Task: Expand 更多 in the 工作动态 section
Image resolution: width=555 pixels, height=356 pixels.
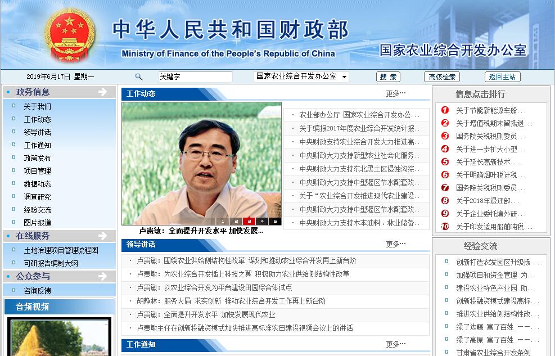Action: point(395,93)
